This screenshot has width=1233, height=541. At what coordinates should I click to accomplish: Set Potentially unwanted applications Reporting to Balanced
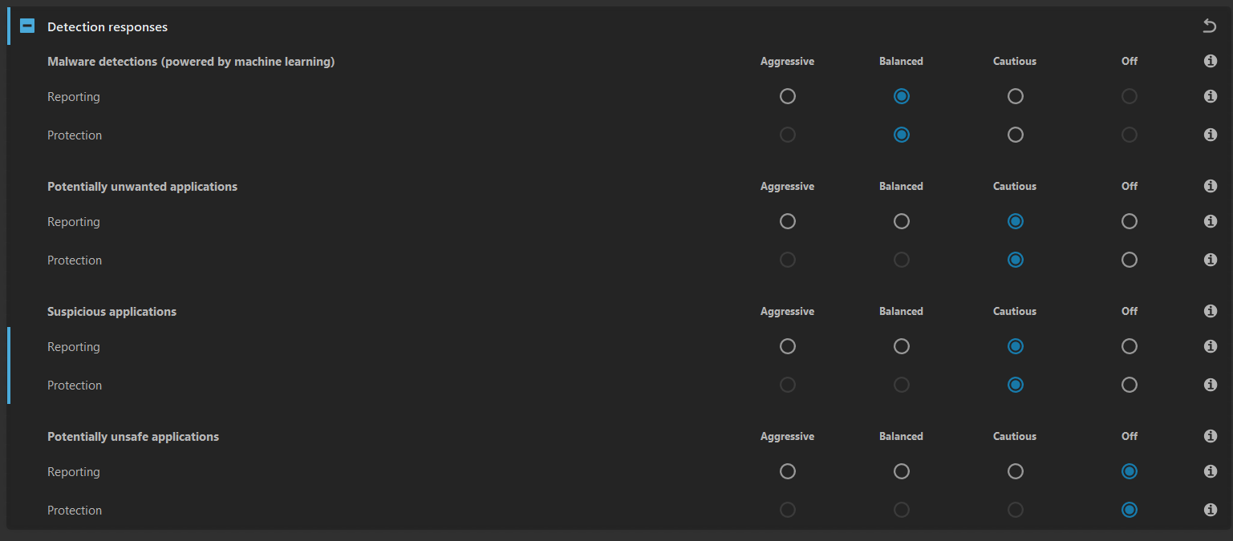(x=902, y=221)
